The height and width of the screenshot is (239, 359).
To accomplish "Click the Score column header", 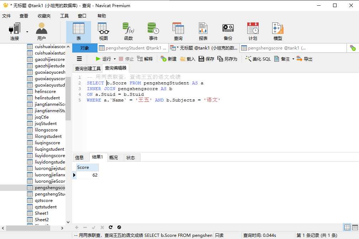I will 88,167.
